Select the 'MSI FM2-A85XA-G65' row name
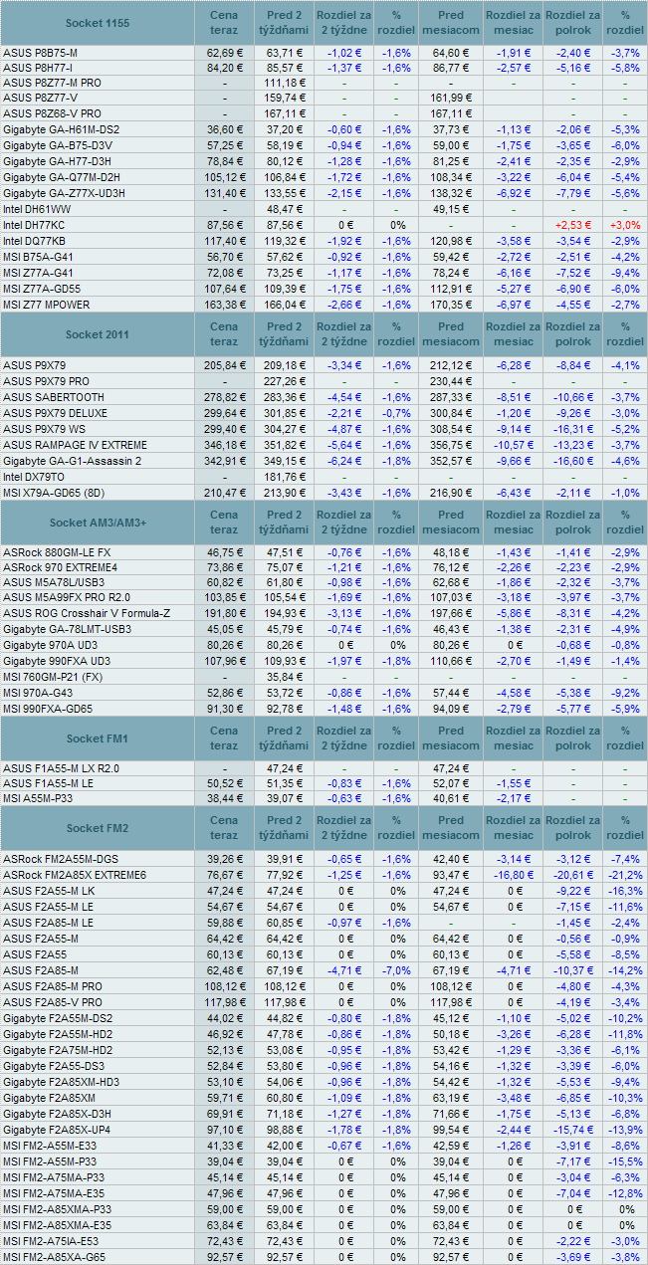 (54, 1257)
